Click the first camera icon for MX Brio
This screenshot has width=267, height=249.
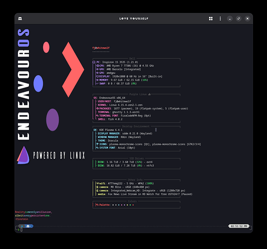(97, 187)
